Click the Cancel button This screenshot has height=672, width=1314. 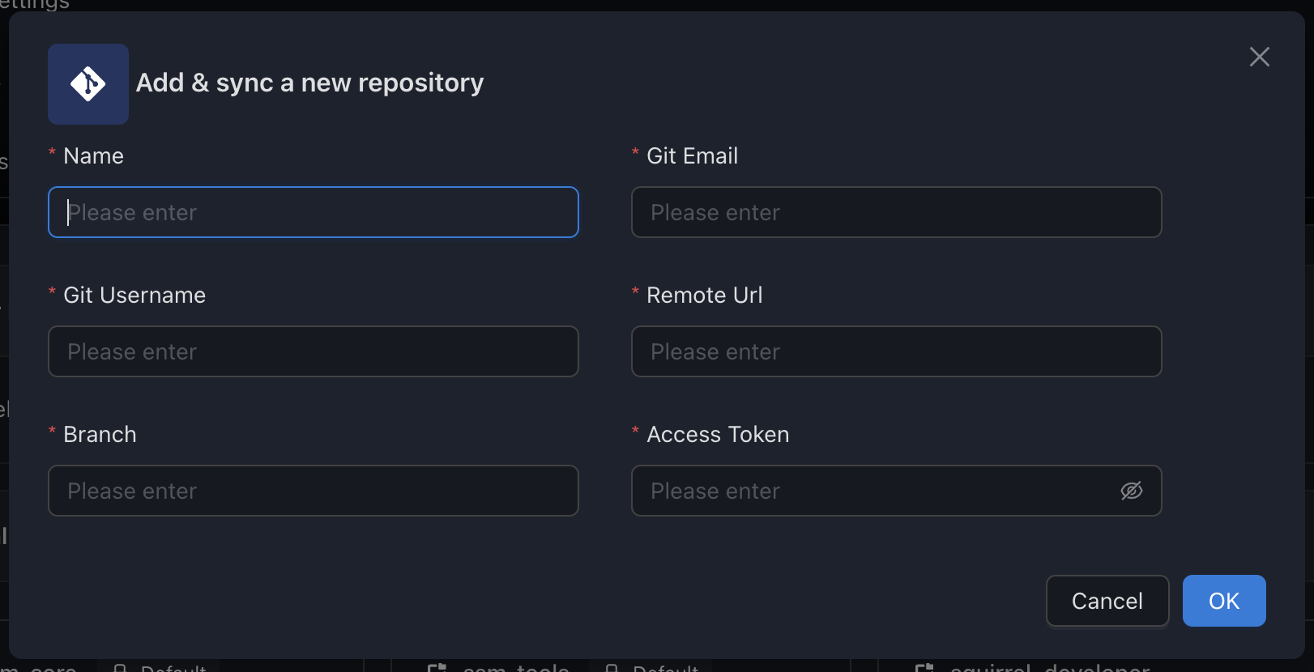1107,601
